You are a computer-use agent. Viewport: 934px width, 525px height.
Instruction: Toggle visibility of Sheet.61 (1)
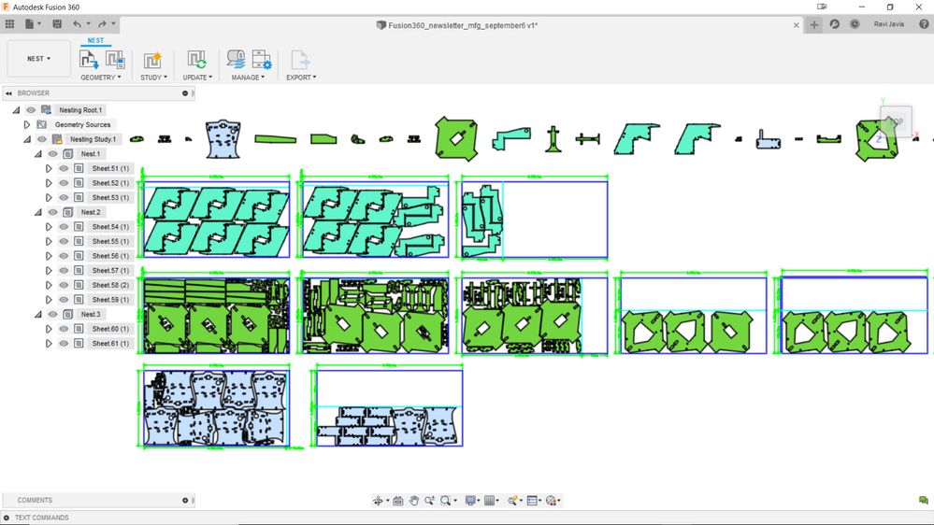point(64,344)
